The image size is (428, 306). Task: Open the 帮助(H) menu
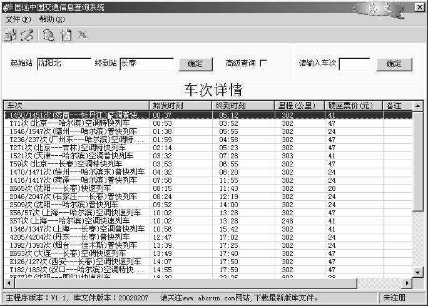(x=52, y=19)
